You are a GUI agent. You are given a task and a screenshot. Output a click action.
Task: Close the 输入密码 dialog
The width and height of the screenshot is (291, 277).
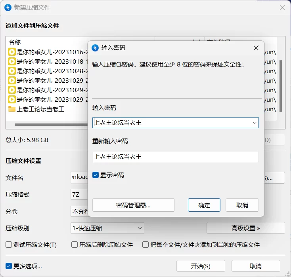[256, 48]
